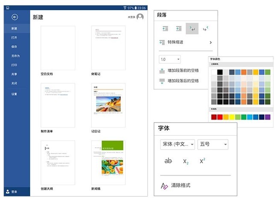Click the increase indent icon

tap(178, 29)
